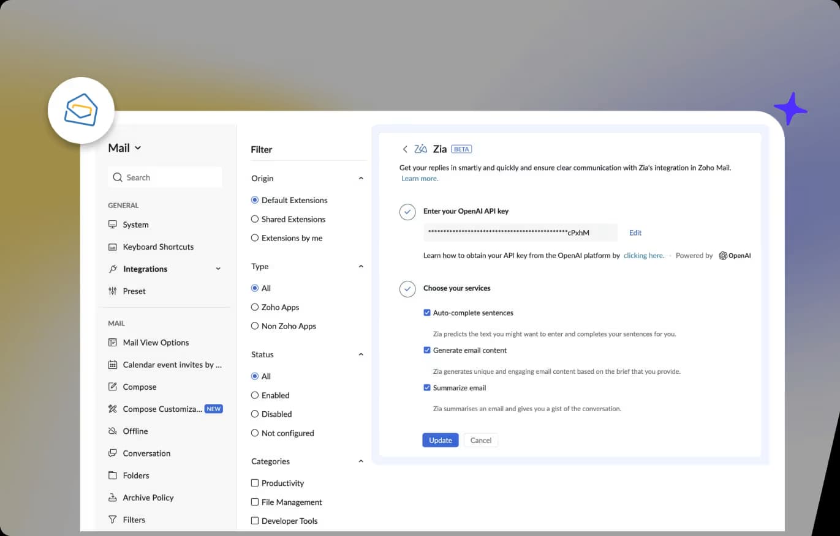
Task: Collapse the Origin filter section
Action: (x=361, y=179)
